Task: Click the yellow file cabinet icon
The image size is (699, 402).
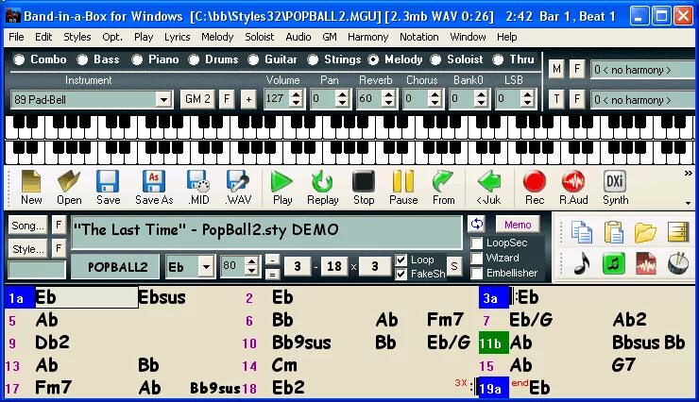Action: click(x=678, y=232)
